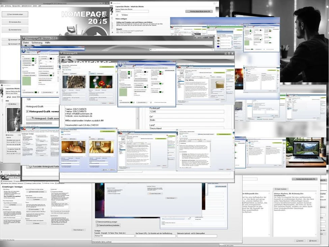Open Demobeispiel 1 button
This screenshot has width=329, height=247.
pyautogui.click(x=11, y=40)
